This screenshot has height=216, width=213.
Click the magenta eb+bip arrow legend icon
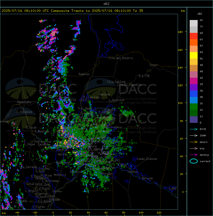(x=194, y=155)
